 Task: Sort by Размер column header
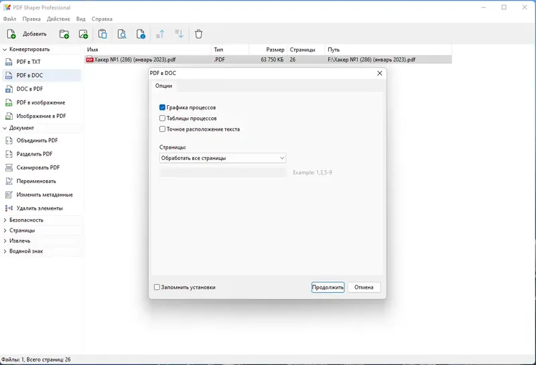268,50
